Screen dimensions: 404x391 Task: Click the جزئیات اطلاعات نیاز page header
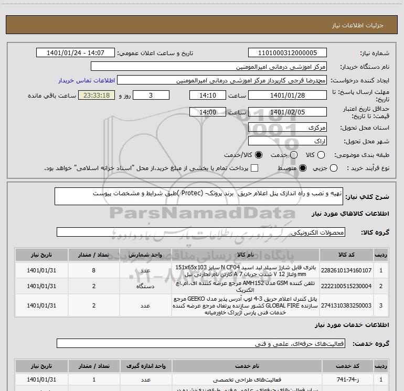(357, 25)
